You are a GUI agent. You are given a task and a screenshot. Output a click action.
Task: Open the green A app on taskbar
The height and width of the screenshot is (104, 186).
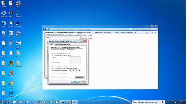[57, 102]
